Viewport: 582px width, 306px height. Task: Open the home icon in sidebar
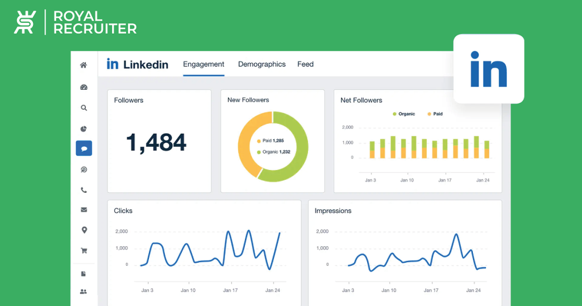click(x=84, y=65)
